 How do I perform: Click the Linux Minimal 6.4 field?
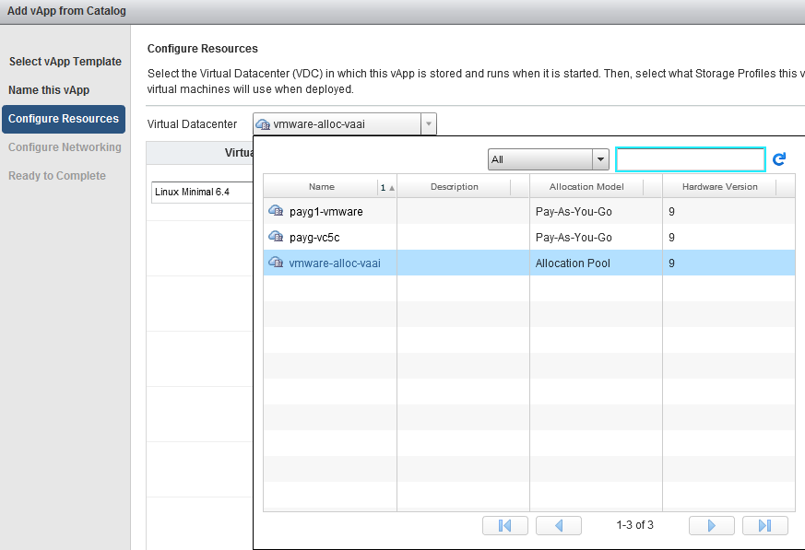point(202,193)
